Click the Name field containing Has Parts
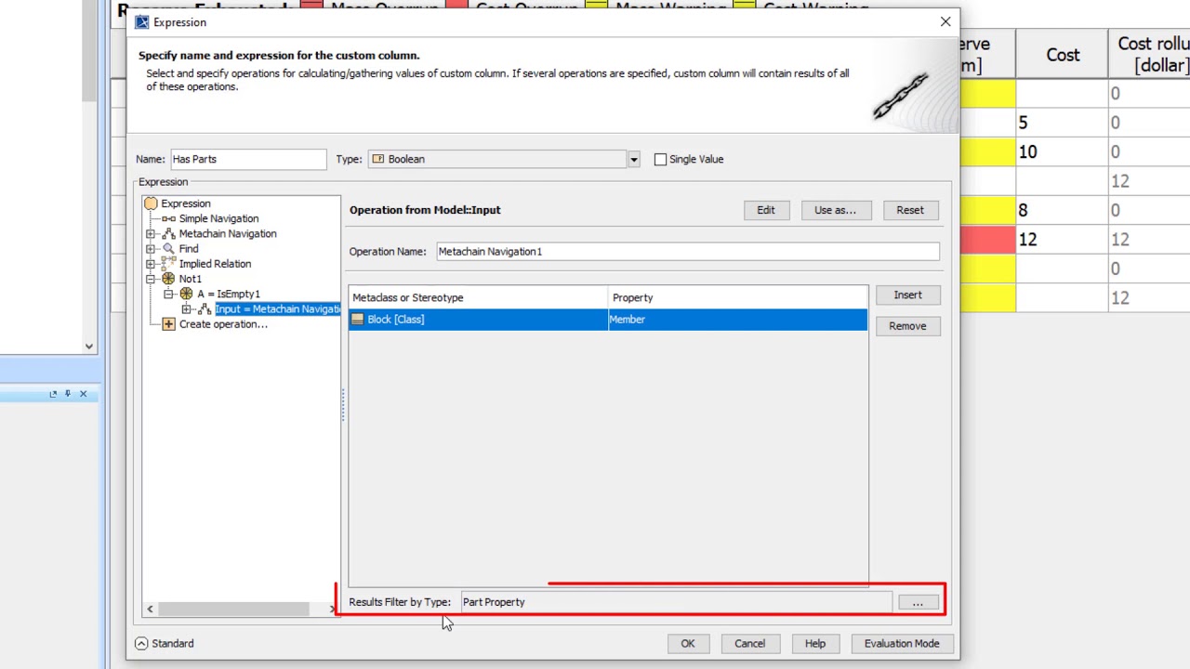Image resolution: width=1190 pixels, height=669 pixels. click(248, 159)
